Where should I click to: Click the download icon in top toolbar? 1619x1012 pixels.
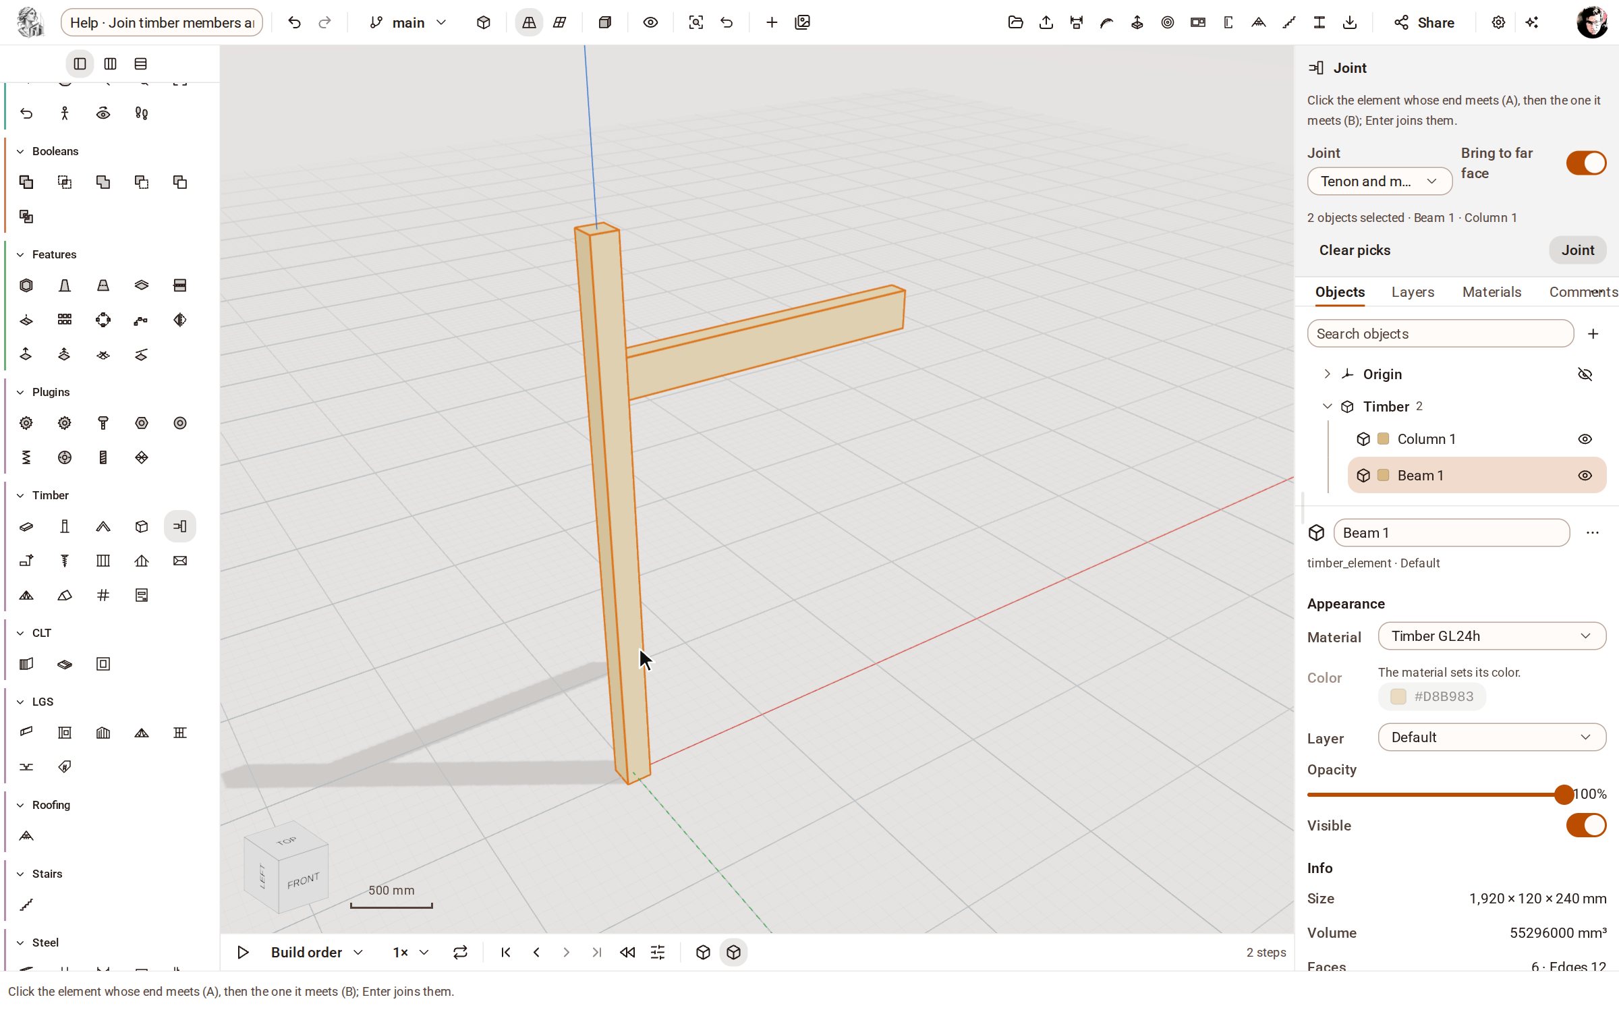[1350, 22]
